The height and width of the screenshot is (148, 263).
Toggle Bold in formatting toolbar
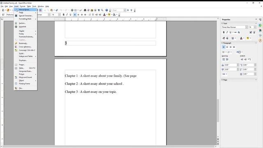pos(64,15)
